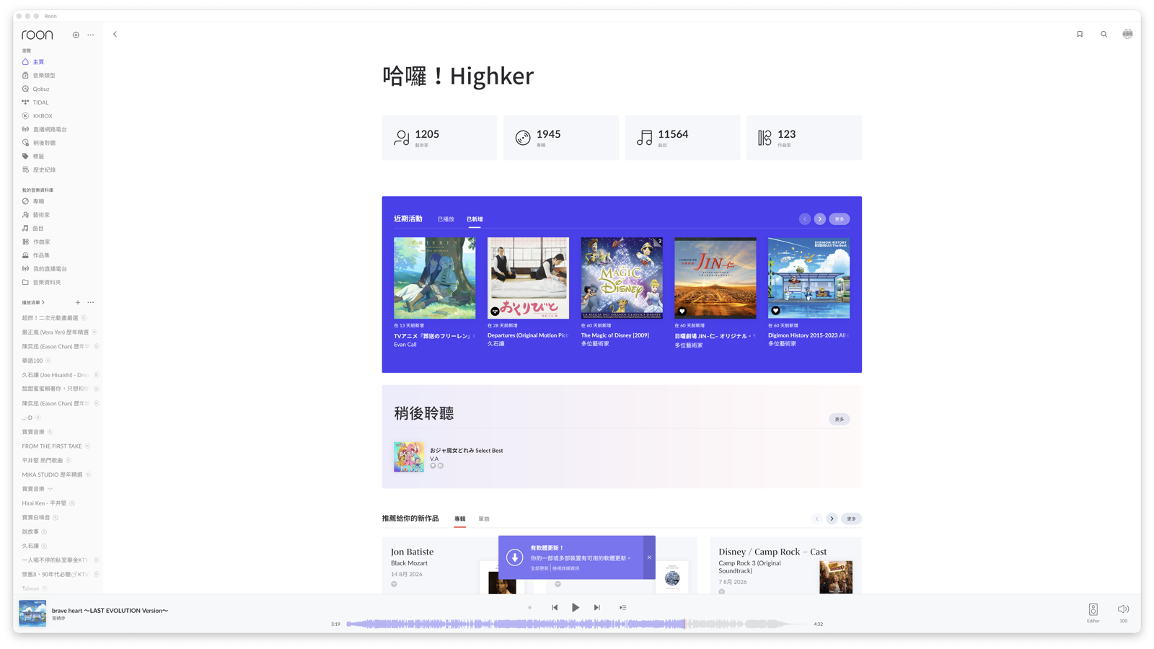Open 稍後聆聽 listen later in sidebar

[x=44, y=143]
